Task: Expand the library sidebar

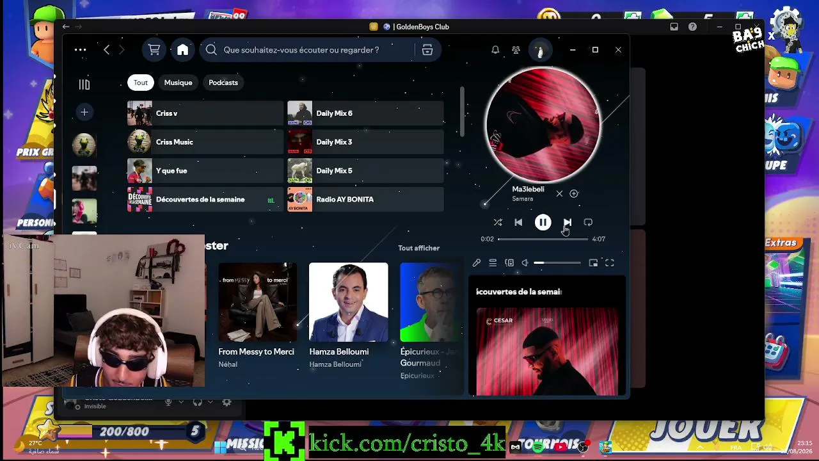Action: point(84,85)
